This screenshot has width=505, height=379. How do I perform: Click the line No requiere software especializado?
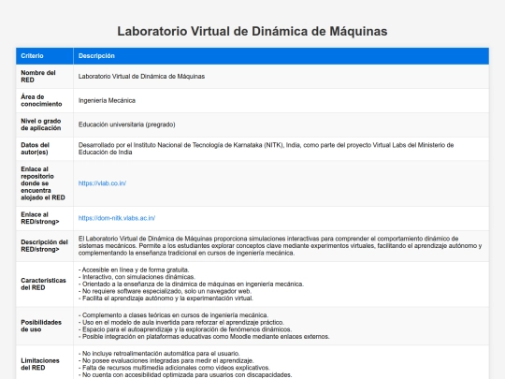tap(165, 291)
